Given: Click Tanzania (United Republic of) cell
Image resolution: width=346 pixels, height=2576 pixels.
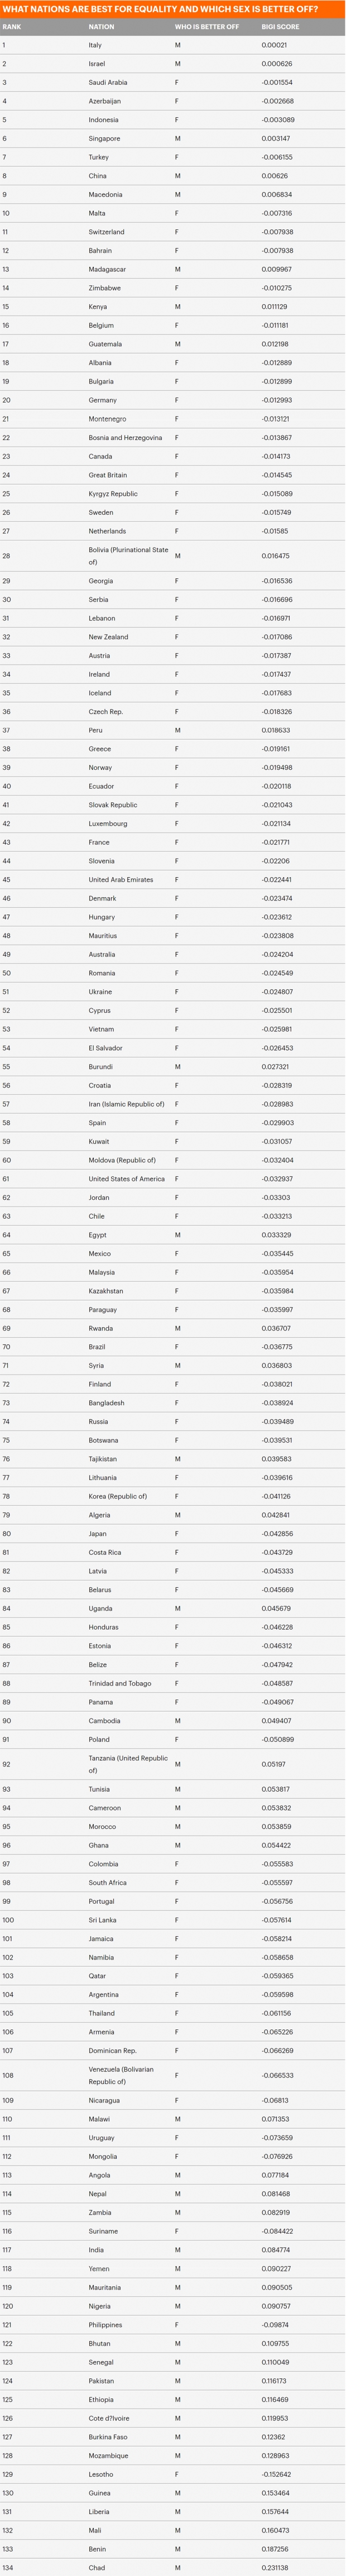Looking at the screenshot, I should coord(128,1764).
